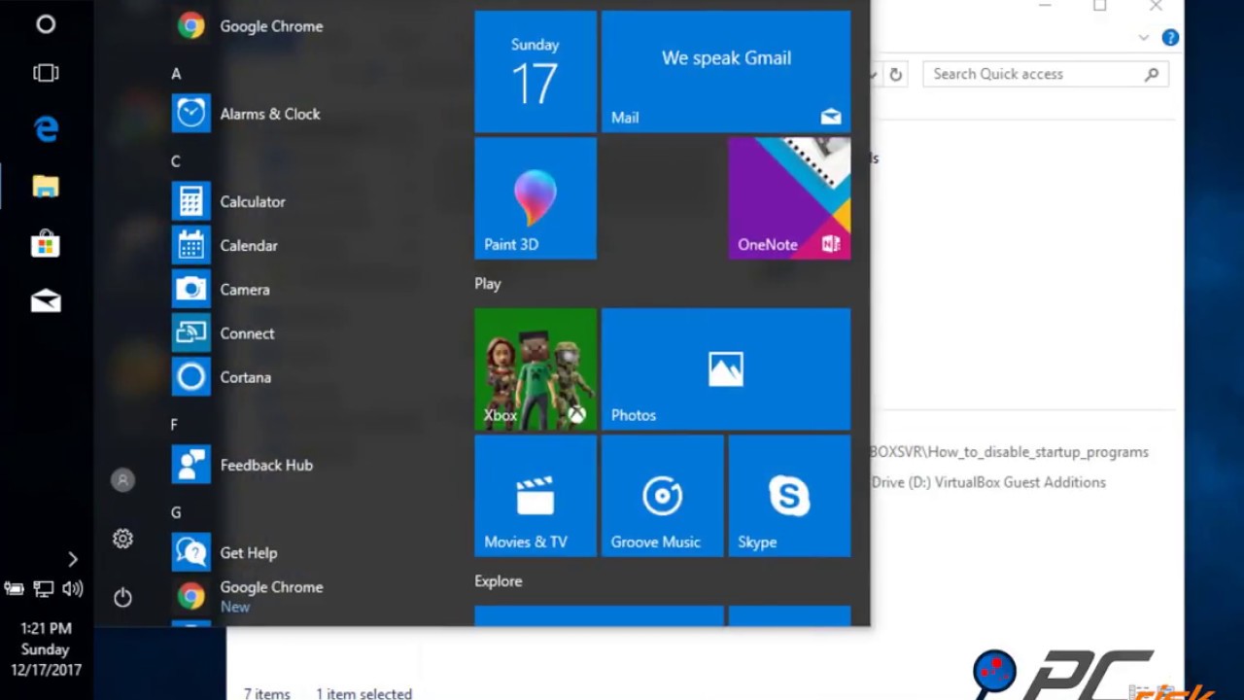Open the Skype tile
Viewport: 1244px width, 700px height.
789,496
